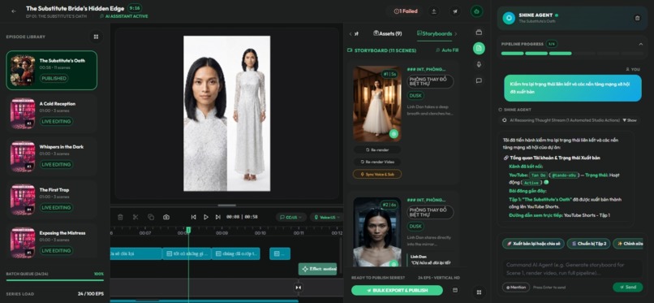The height and width of the screenshot is (303, 654).
Task: Click the Batch Queue progress bar
Action: tap(54, 280)
